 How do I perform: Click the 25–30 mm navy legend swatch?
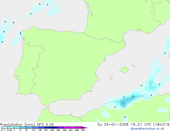(54, 128)
